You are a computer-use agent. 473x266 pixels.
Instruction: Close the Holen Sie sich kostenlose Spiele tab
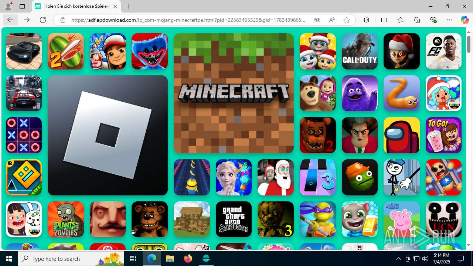click(115, 6)
